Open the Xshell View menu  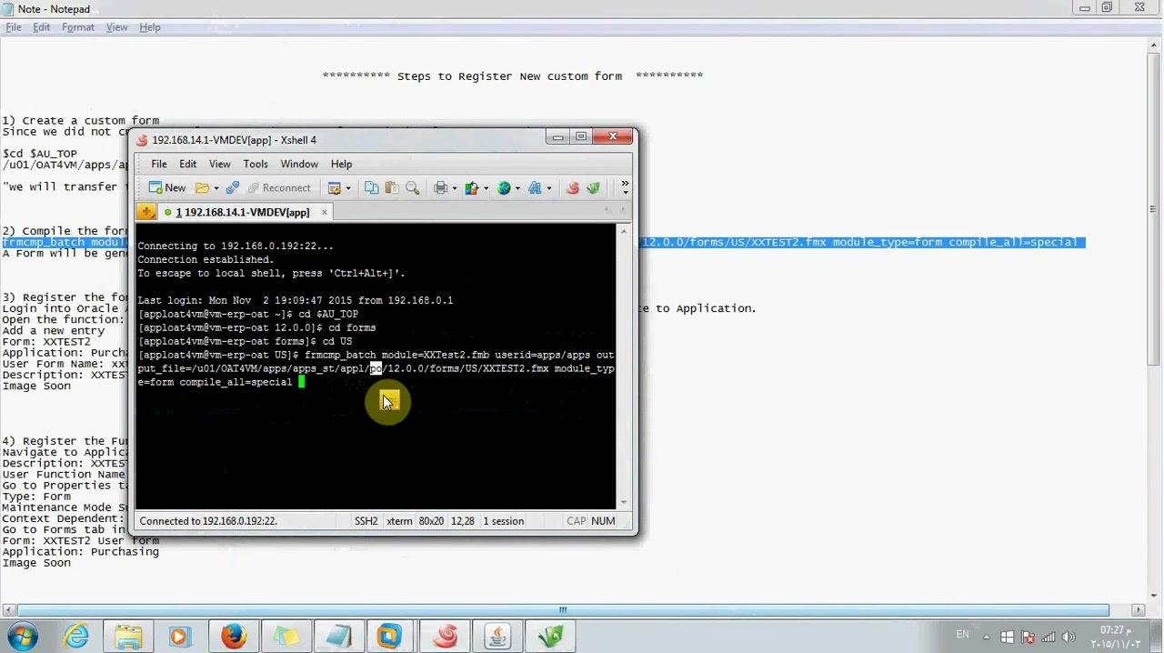click(219, 164)
